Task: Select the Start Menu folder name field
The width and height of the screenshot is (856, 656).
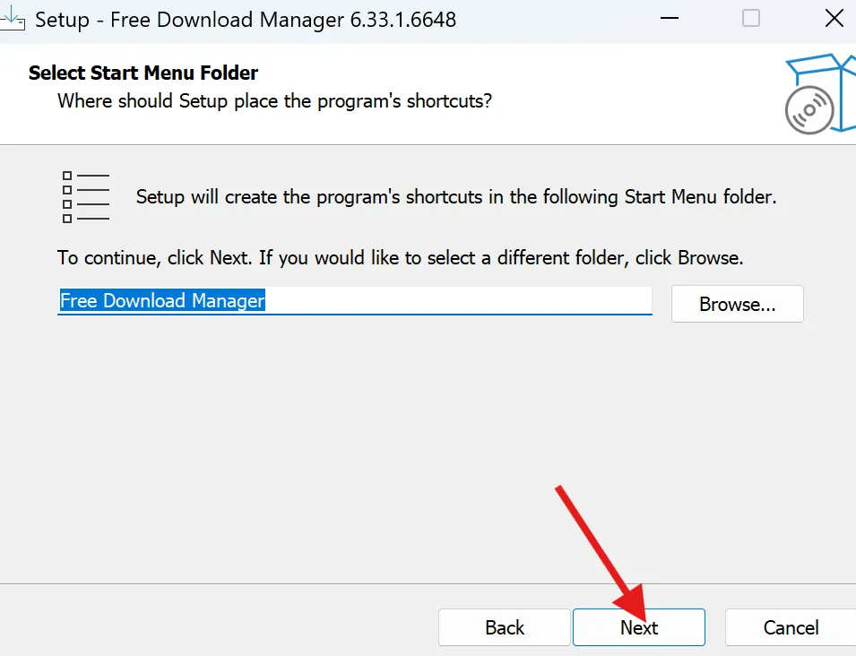Action: click(x=355, y=301)
